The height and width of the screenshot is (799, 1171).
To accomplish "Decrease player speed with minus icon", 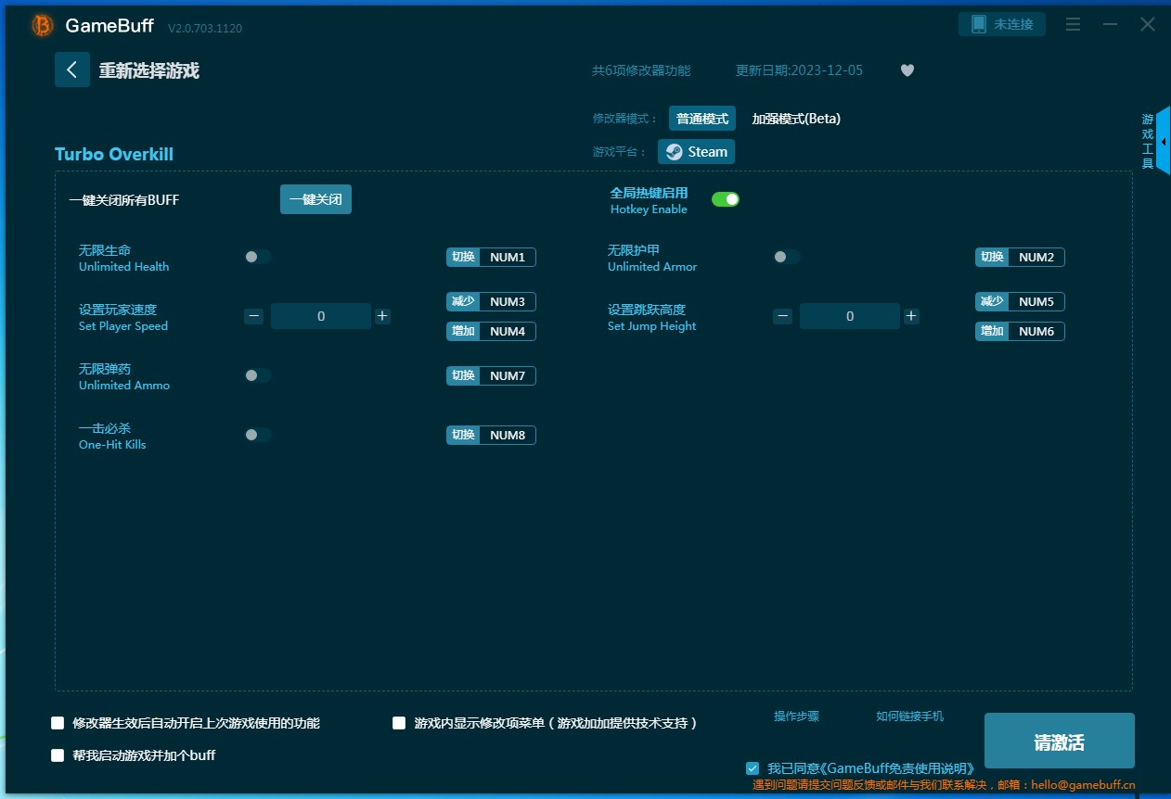I will tap(253, 316).
